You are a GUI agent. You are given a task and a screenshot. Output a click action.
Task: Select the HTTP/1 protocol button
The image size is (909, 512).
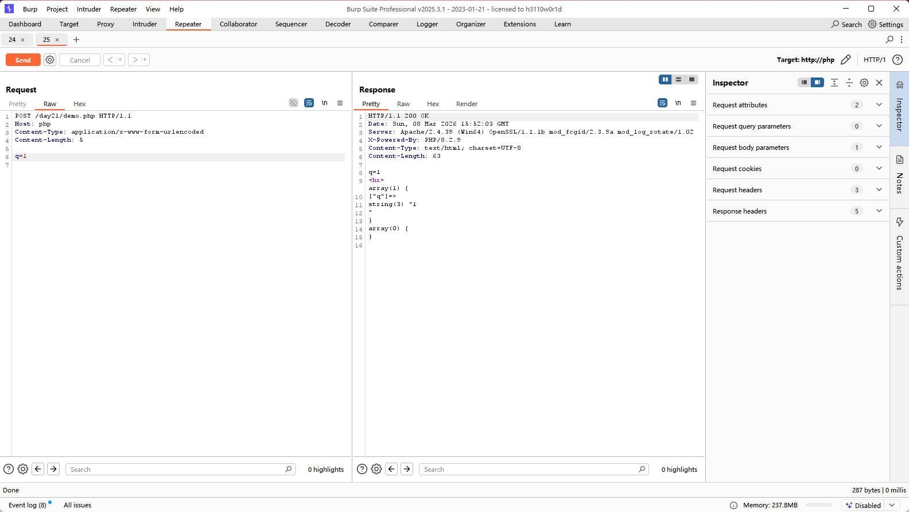(875, 60)
